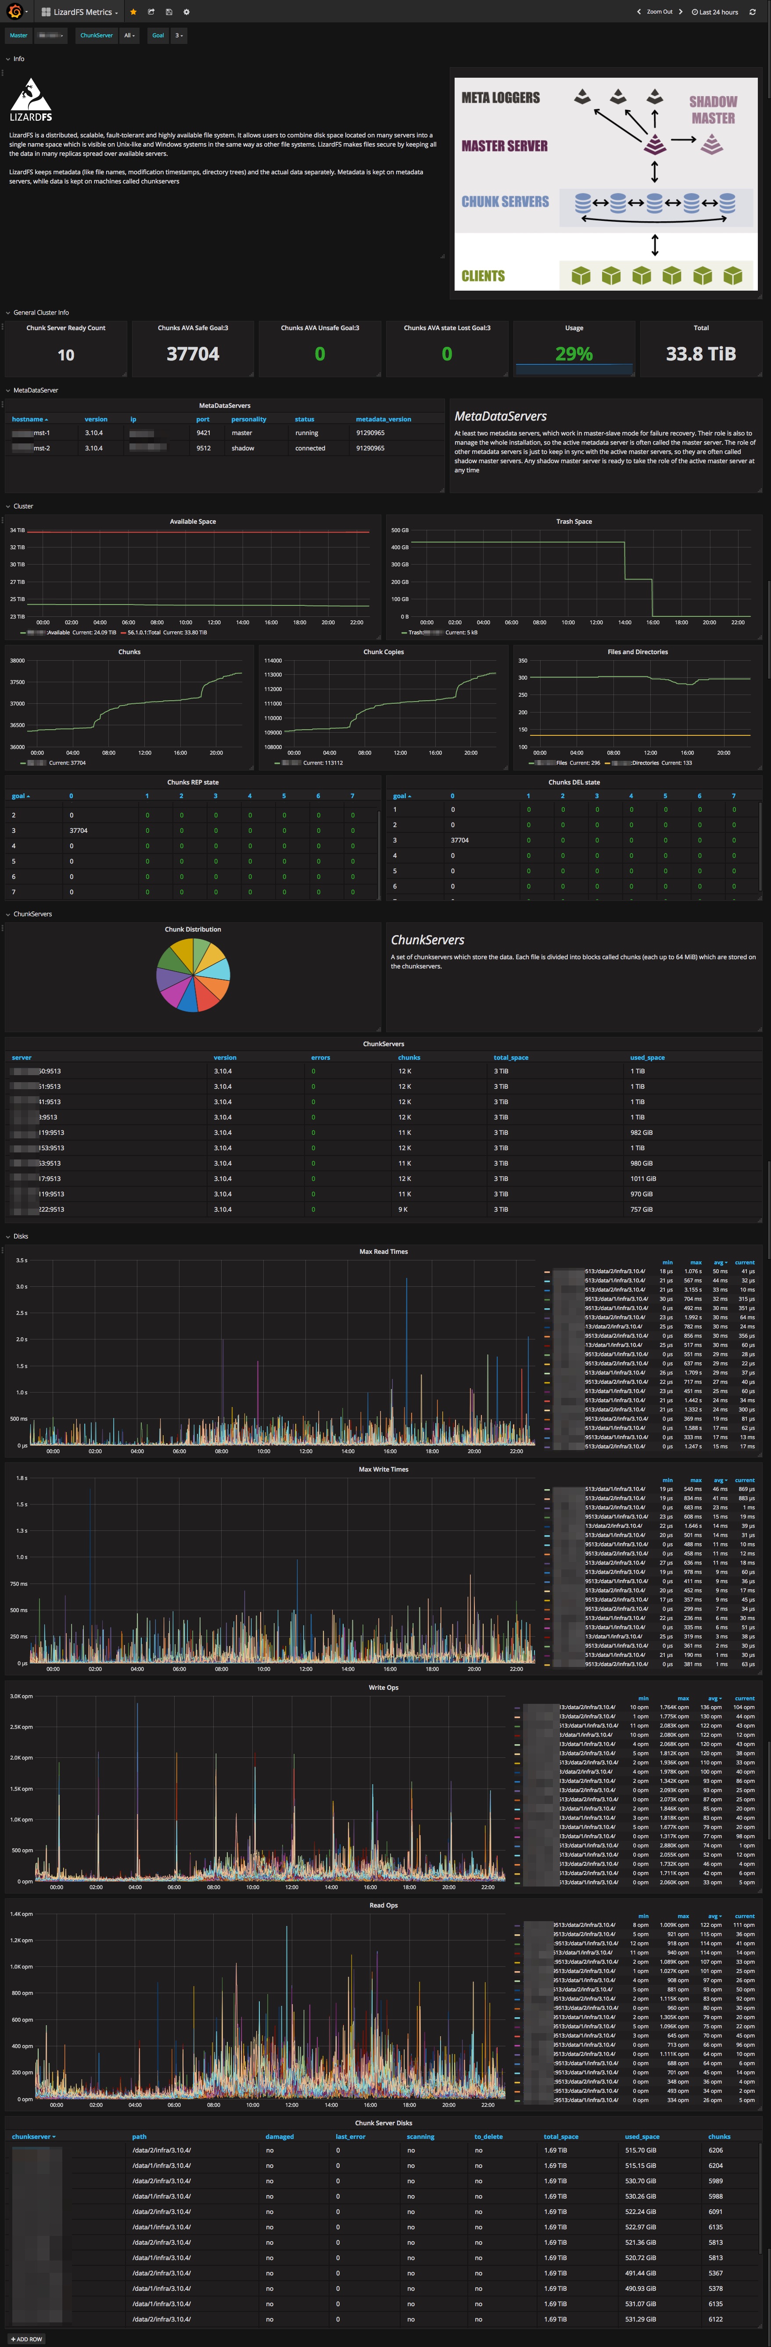Click the share dashboard icon
The height and width of the screenshot is (2347, 771).
coord(151,12)
